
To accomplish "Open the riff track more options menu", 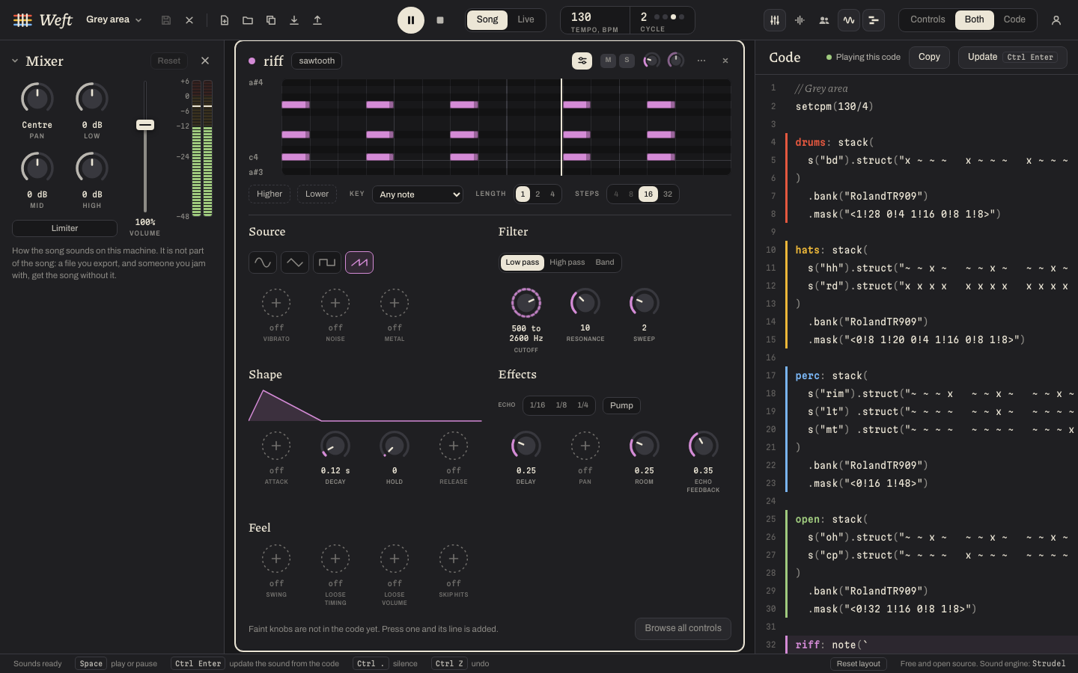I will pos(701,61).
